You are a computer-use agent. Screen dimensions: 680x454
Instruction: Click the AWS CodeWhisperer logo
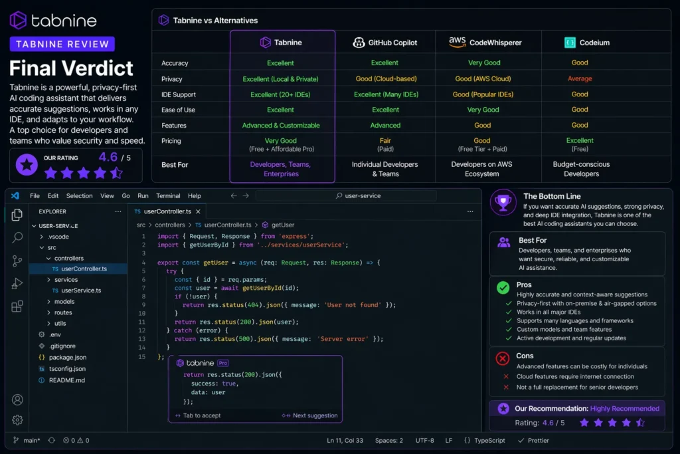457,42
